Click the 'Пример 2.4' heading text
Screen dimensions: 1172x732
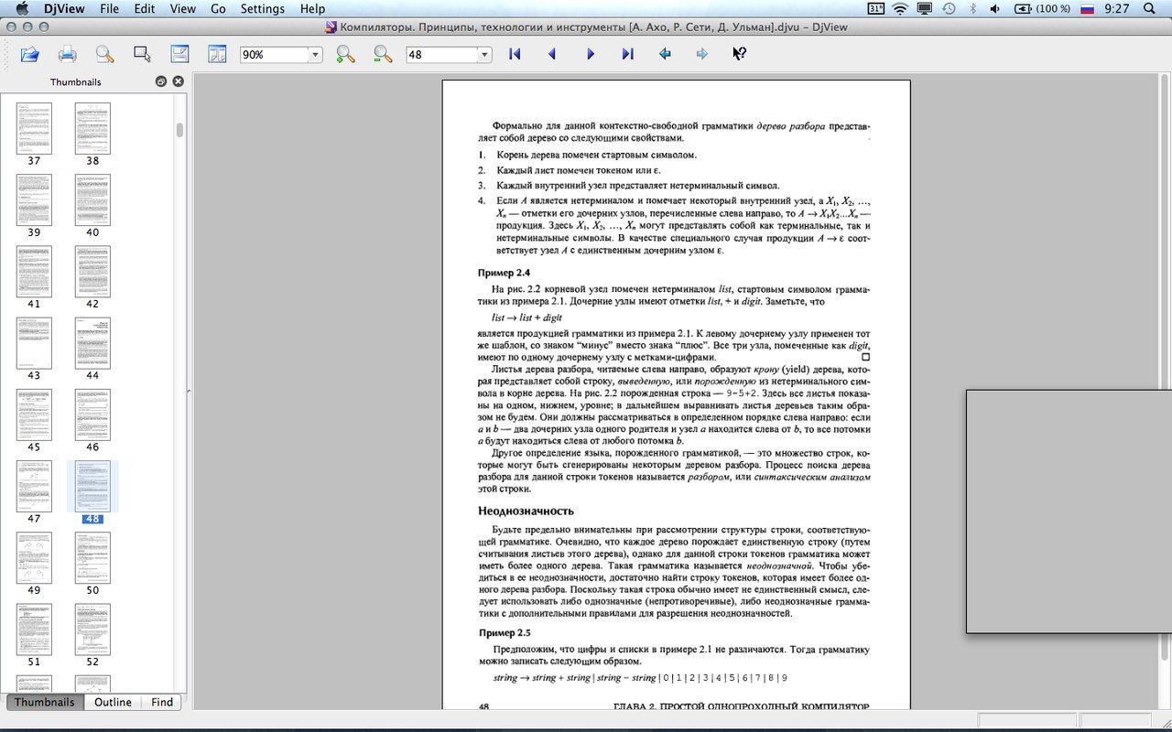point(504,273)
